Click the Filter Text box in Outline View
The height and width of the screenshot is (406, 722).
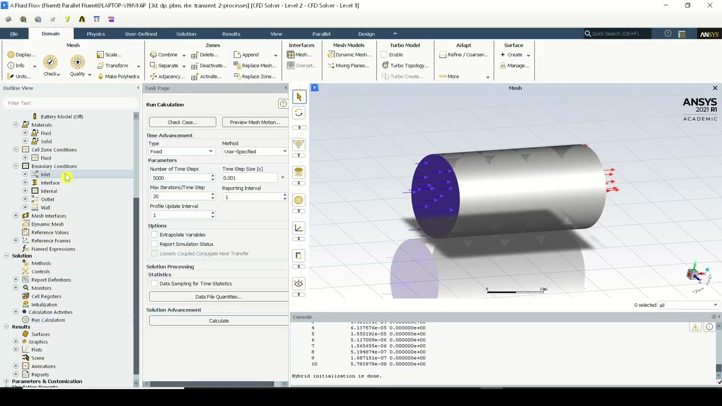[x=69, y=103]
